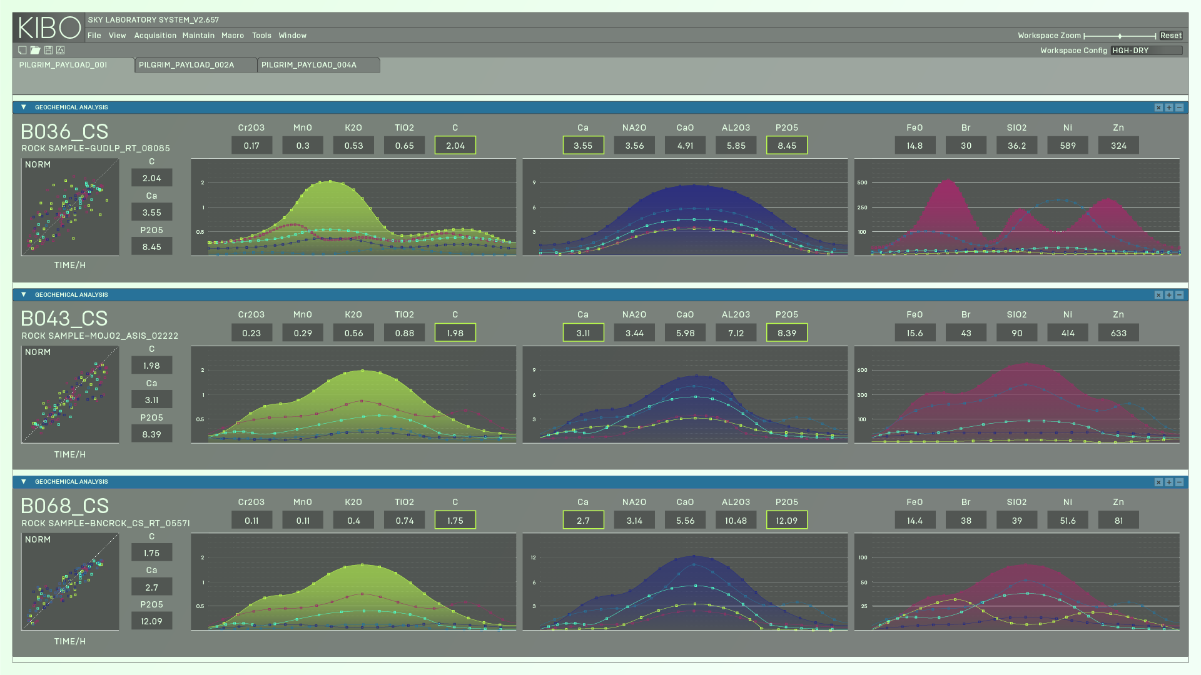This screenshot has height=675, width=1201.
Task: Select text ROCK SAMPLE-BNCRCK_CS_RT_0557I
Action: (106, 523)
